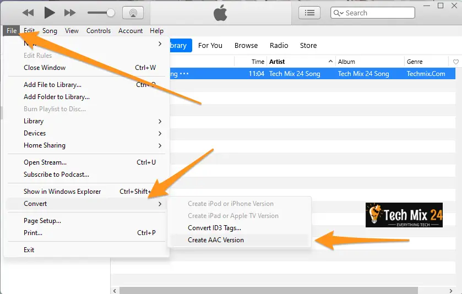Maximize the iTunes window
The width and height of the screenshot is (462, 294).
point(441,6)
